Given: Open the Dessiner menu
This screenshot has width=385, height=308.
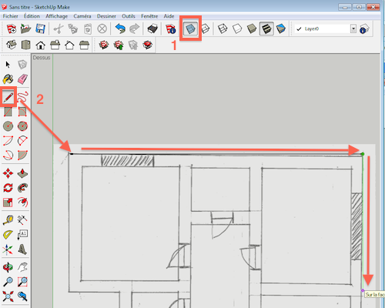Looking at the screenshot, I should (106, 16).
